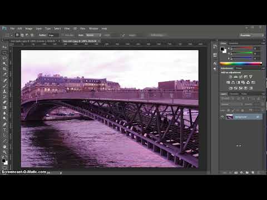The image size is (267, 200).
Task: Open the Filter menu
Action: 67,28
